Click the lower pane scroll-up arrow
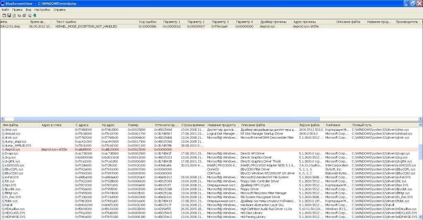Image resolution: width=423 pixels, height=220 pixels. pos(421,125)
